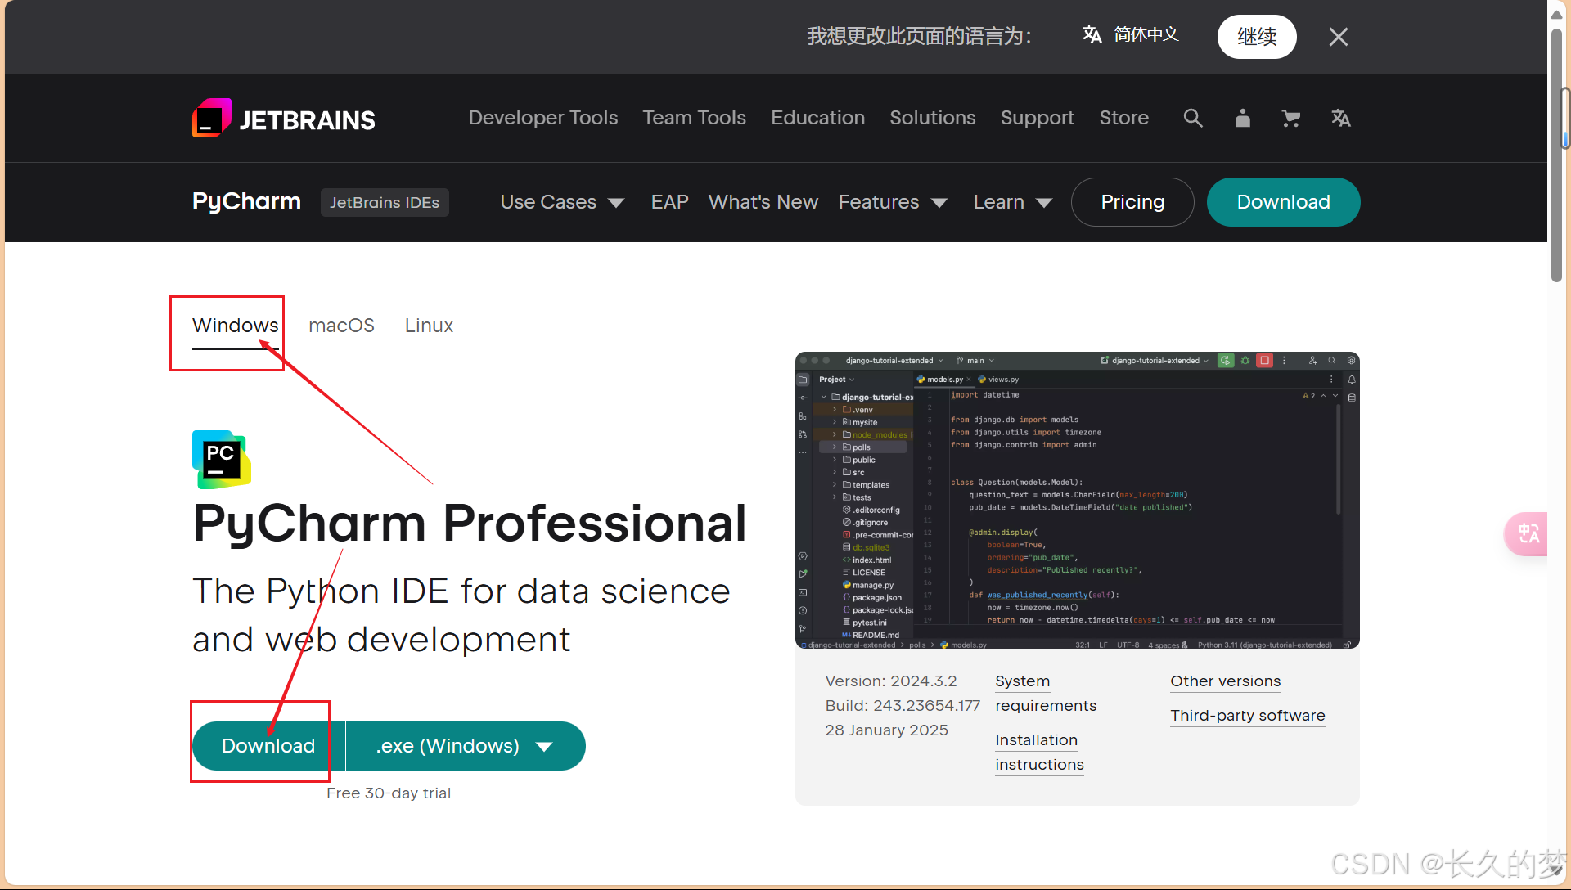This screenshot has height=890, width=1571.
Task: Expand the Use Cases dropdown
Action: click(562, 202)
